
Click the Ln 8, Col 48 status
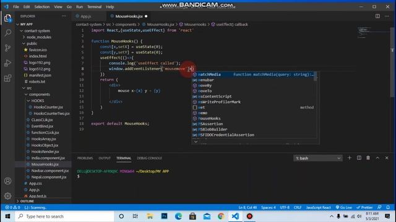pos(247,207)
